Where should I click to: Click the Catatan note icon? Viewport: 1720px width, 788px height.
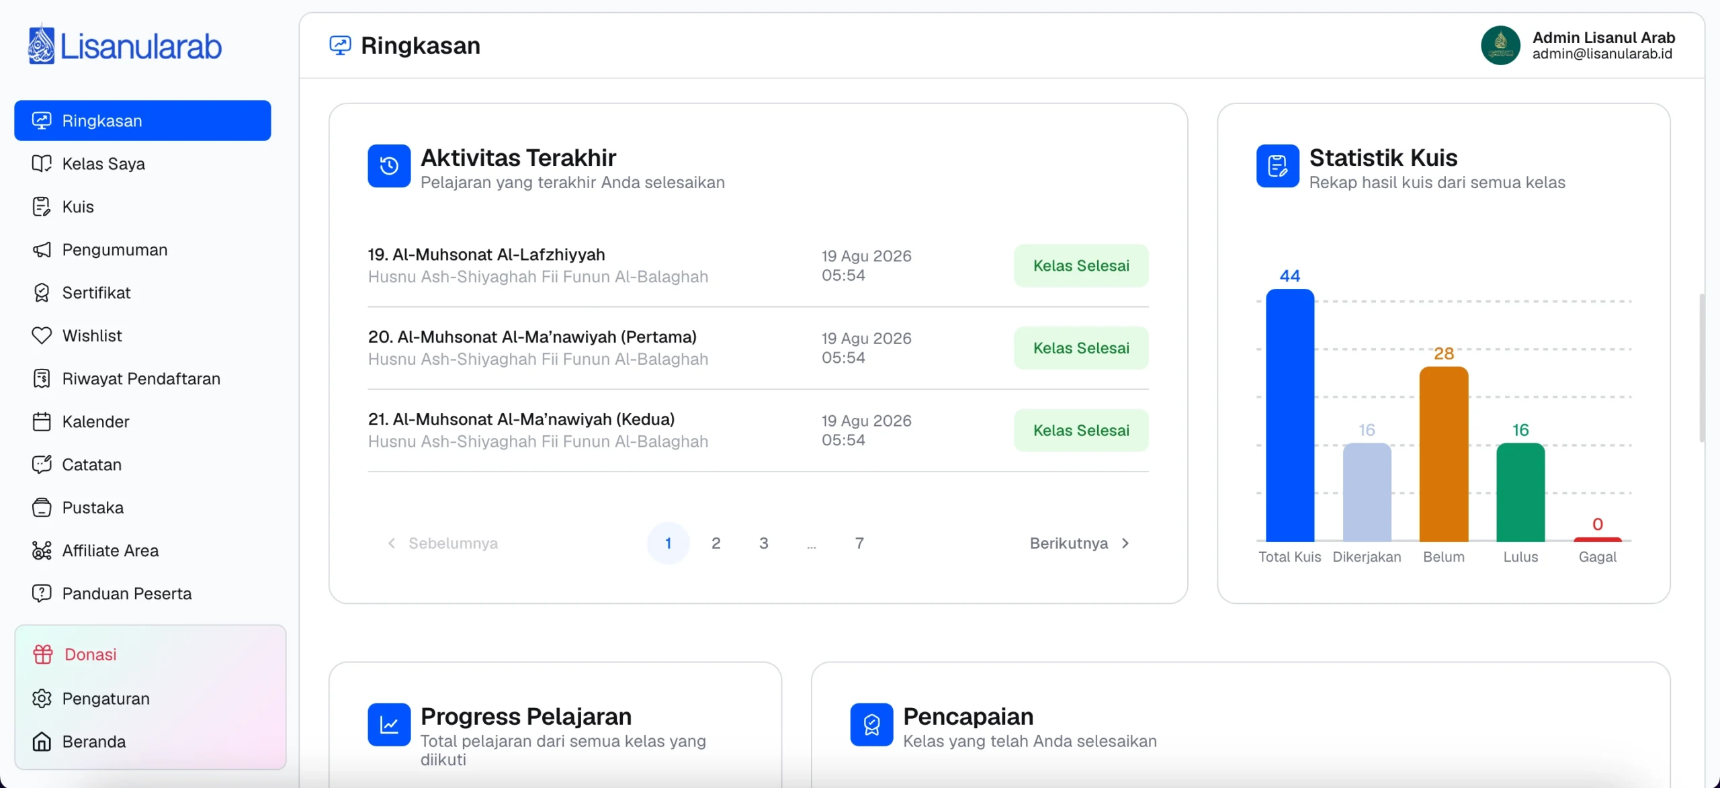coord(42,464)
